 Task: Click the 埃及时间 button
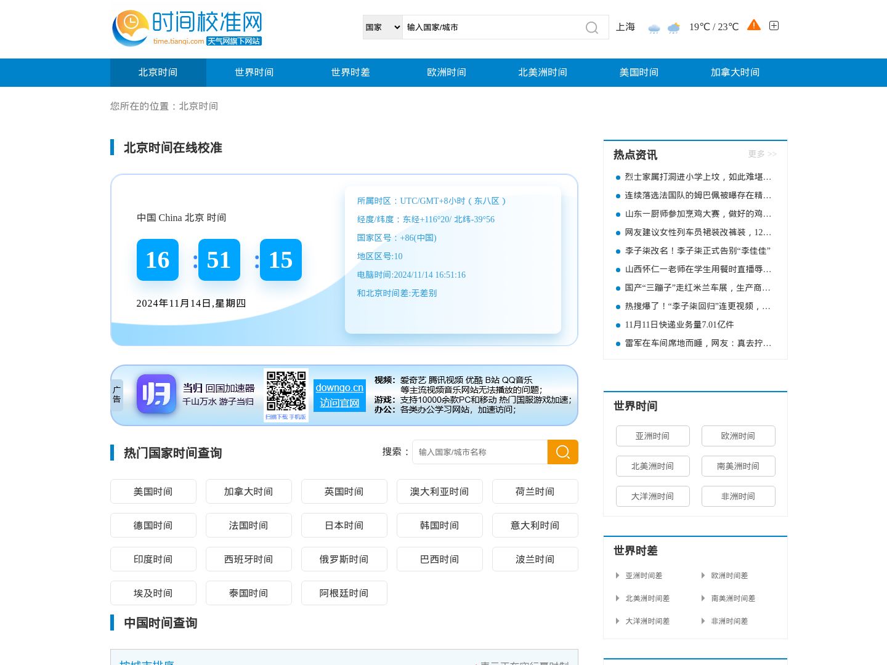pos(153,593)
